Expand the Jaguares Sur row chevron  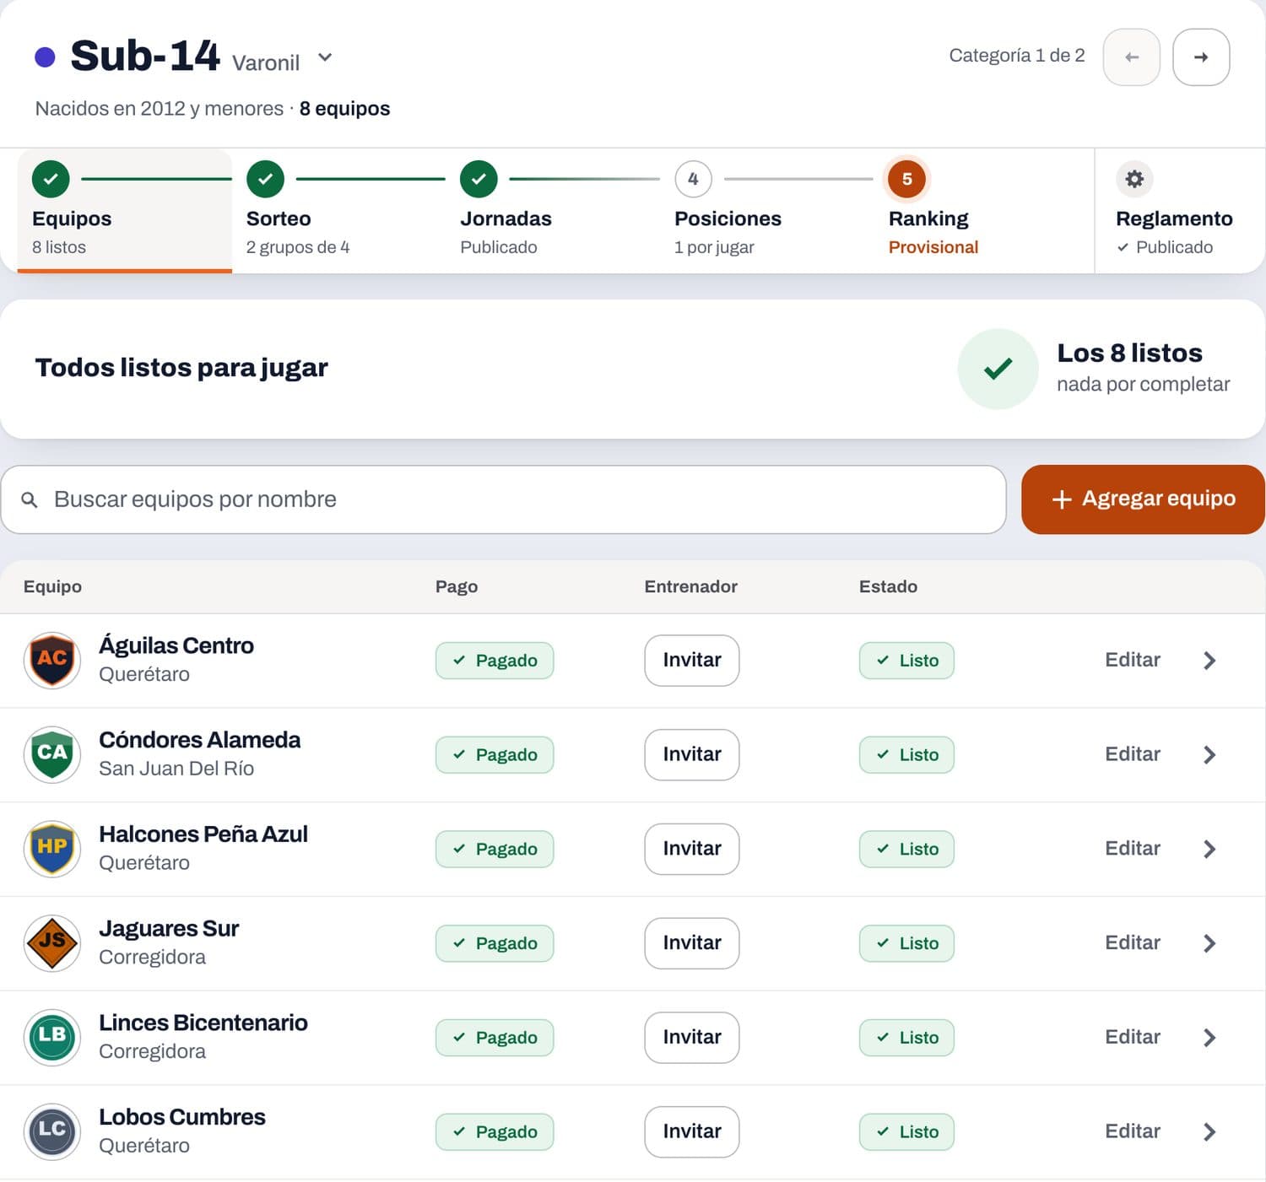tap(1209, 943)
